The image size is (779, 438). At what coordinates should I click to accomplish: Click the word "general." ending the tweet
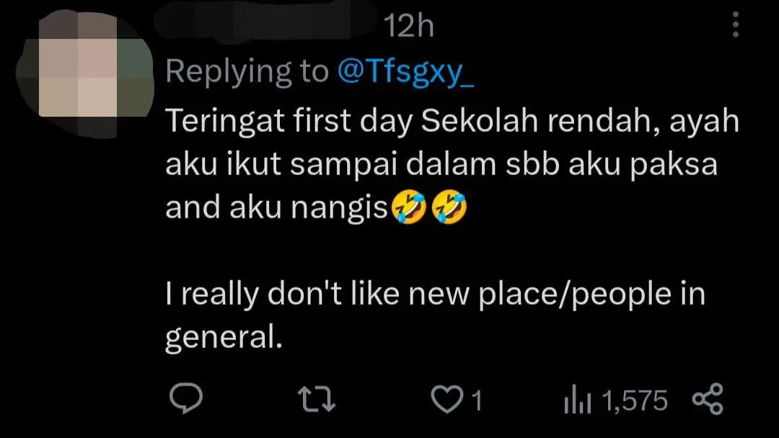click(x=223, y=339)
